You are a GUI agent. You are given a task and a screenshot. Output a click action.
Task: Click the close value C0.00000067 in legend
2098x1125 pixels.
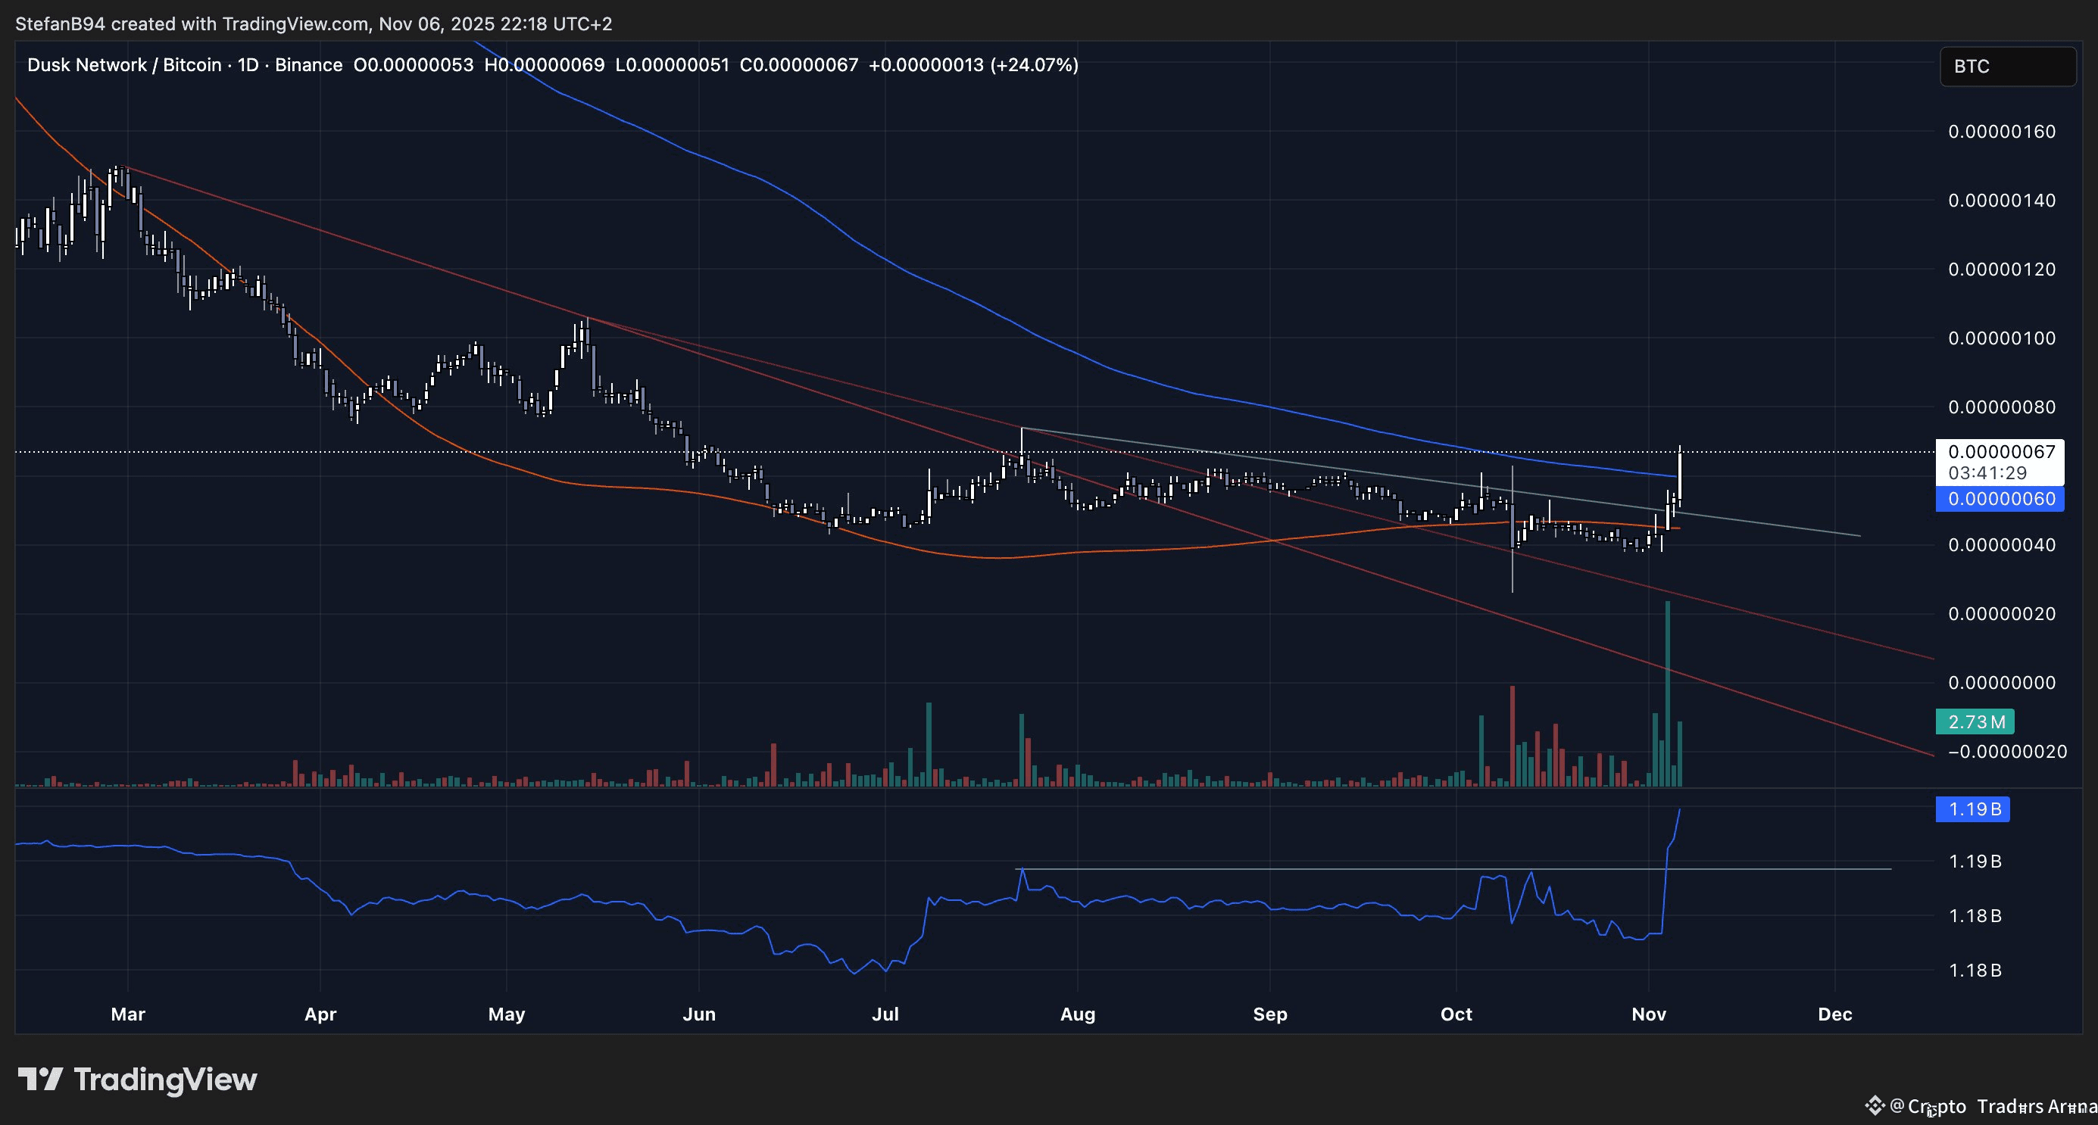click(799, 65)
